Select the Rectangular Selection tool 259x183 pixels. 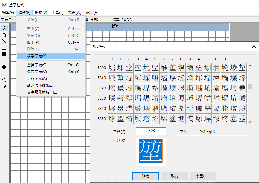pos(4,73)
